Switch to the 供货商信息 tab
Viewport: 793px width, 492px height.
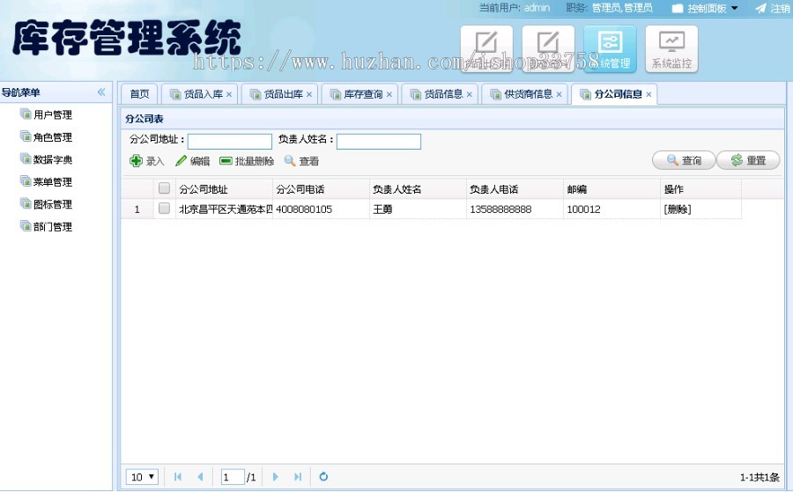522,94
